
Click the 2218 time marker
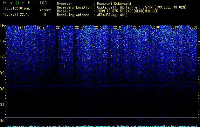(155, 27)
